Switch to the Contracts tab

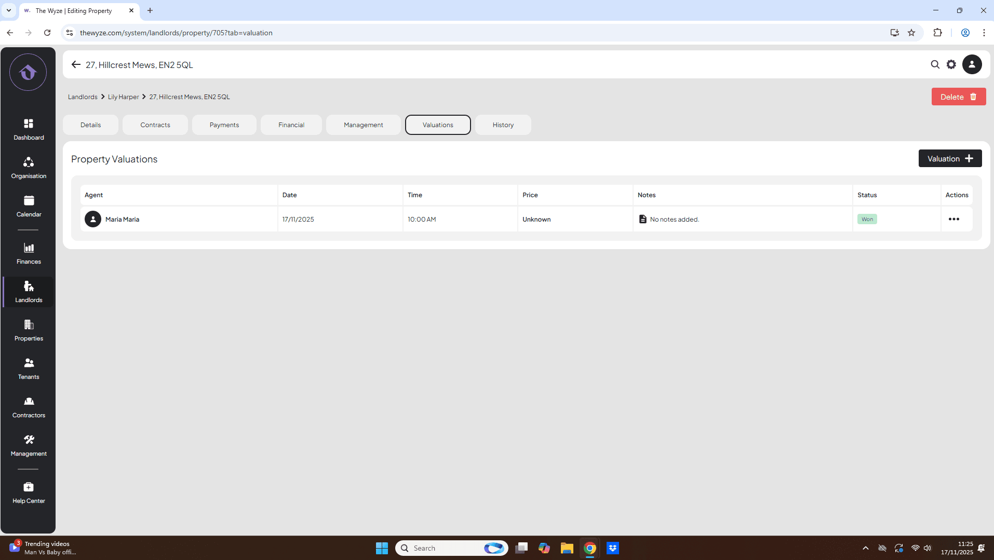click(x=155, y=125)
